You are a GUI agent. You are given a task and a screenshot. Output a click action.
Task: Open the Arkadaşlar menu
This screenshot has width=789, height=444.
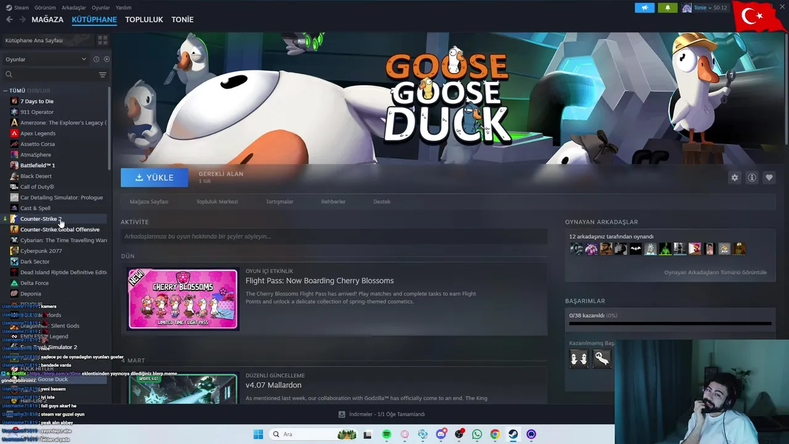(x=74, y=7)
